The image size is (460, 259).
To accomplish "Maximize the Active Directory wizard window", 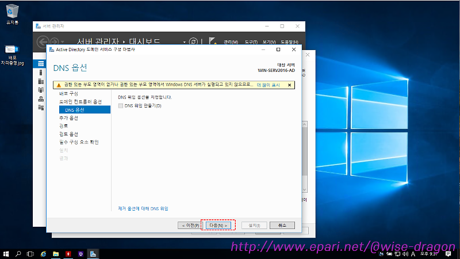I will pos(278,49).
